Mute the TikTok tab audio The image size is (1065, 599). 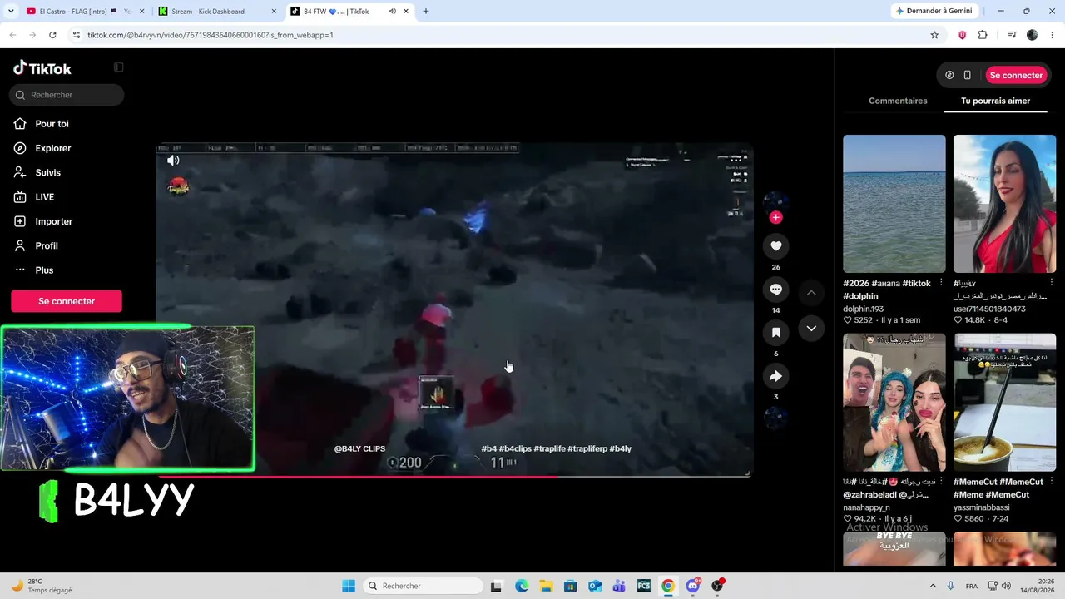tap(393, 12)
